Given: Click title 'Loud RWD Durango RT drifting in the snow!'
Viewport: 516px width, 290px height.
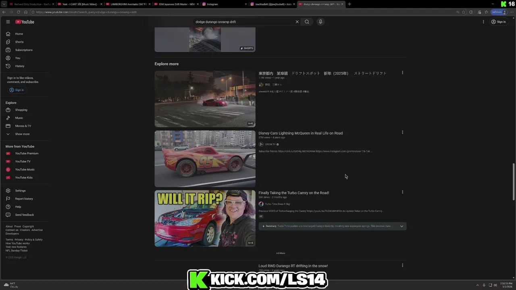Looking at the screenshot, I should (293, 266).
